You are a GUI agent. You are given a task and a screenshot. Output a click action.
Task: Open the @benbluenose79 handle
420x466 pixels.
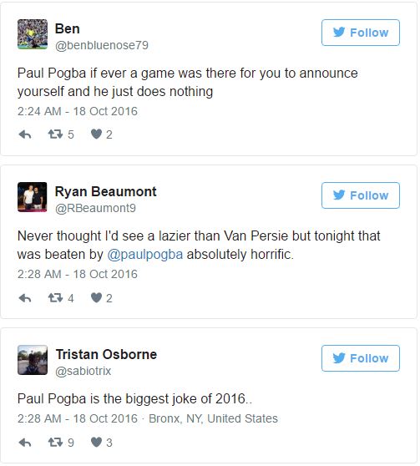tap(102, 45)
